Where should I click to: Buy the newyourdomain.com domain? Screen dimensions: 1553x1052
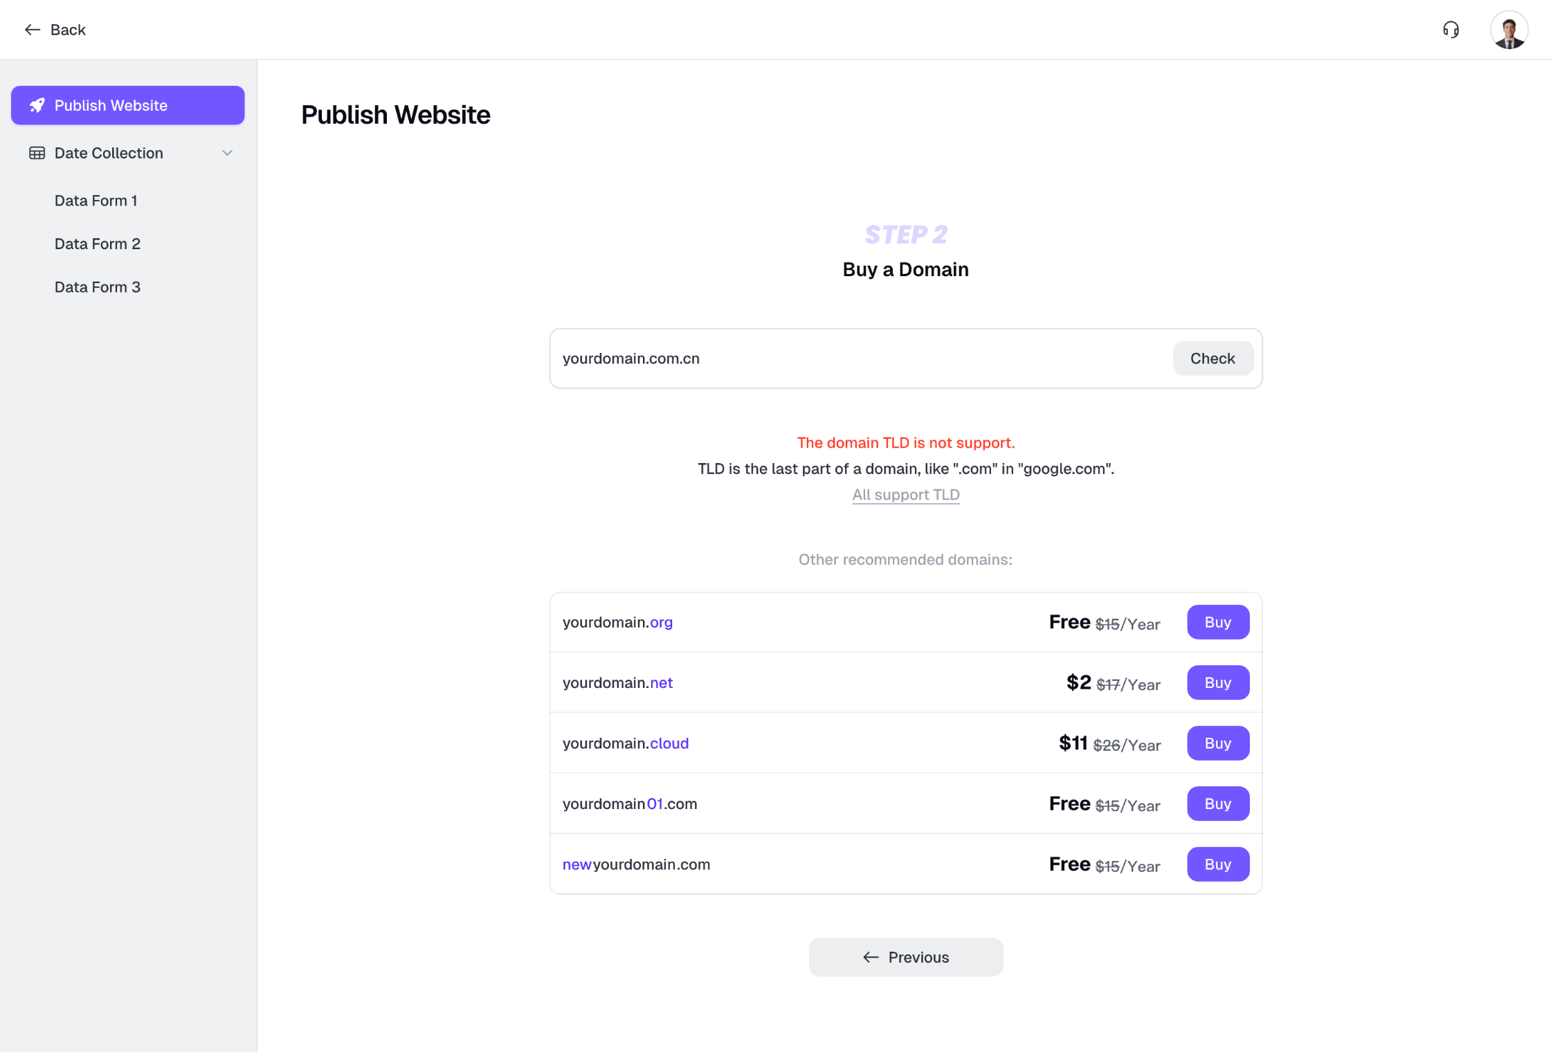[1217, 864]
